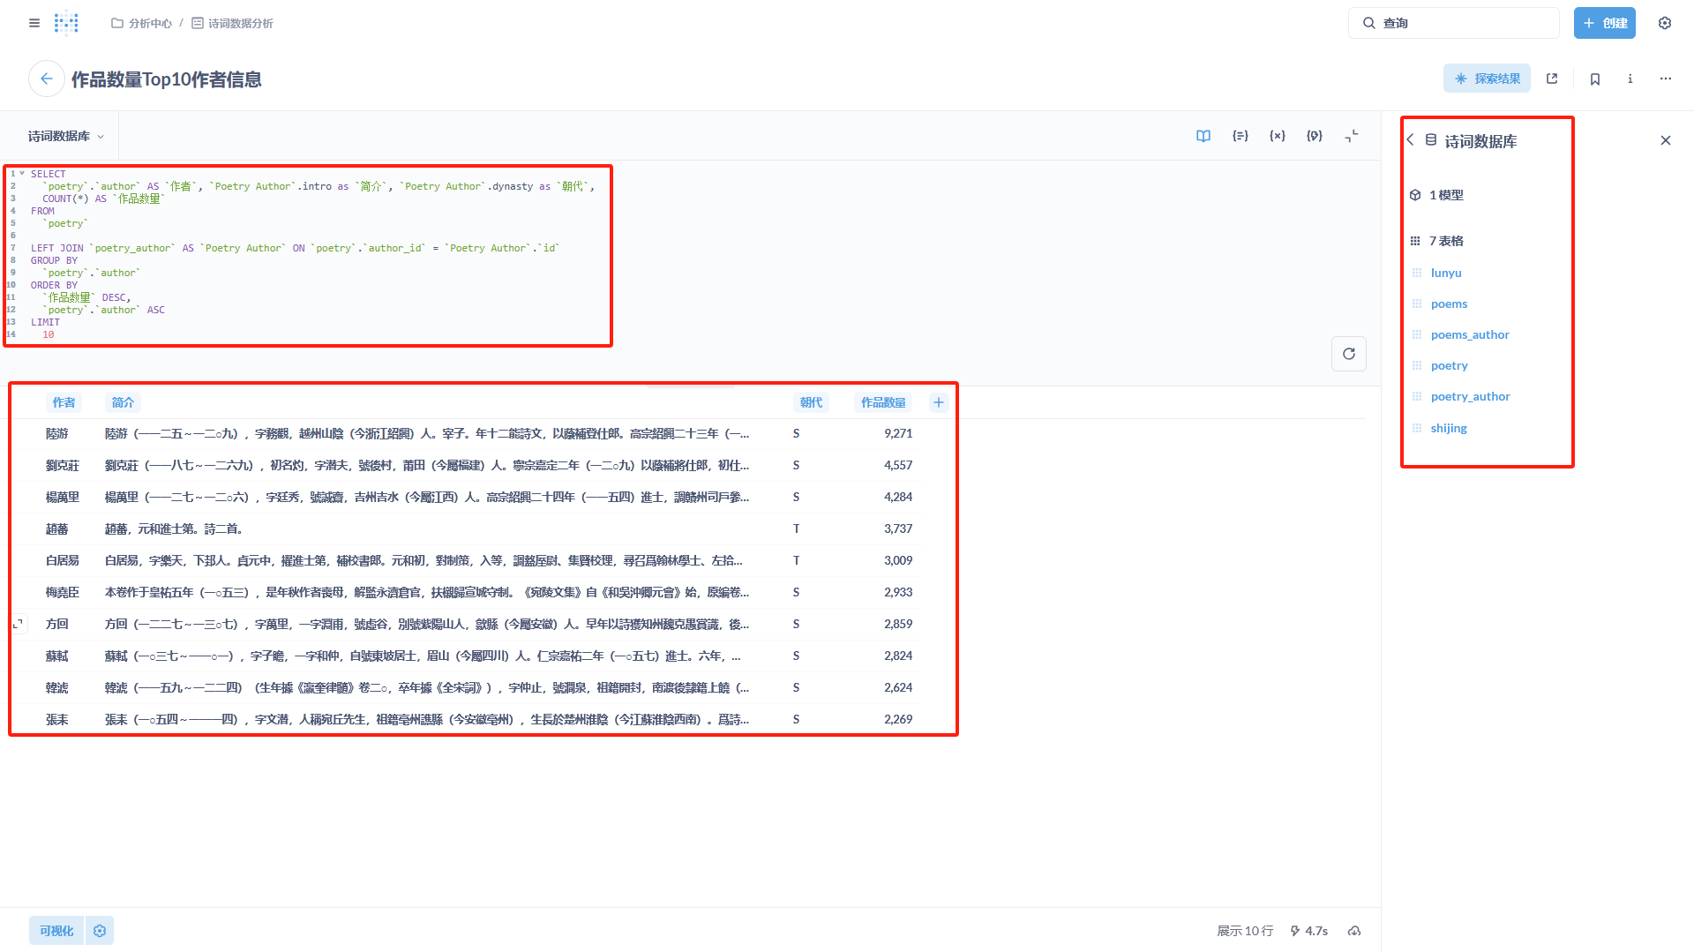Click the 2,269 count cell
This screenshot has height=952, width=1694.
898,719
